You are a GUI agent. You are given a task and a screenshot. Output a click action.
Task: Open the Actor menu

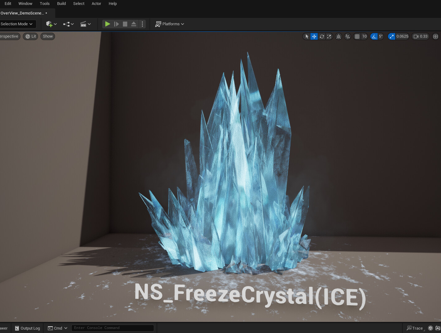(96, 4)
